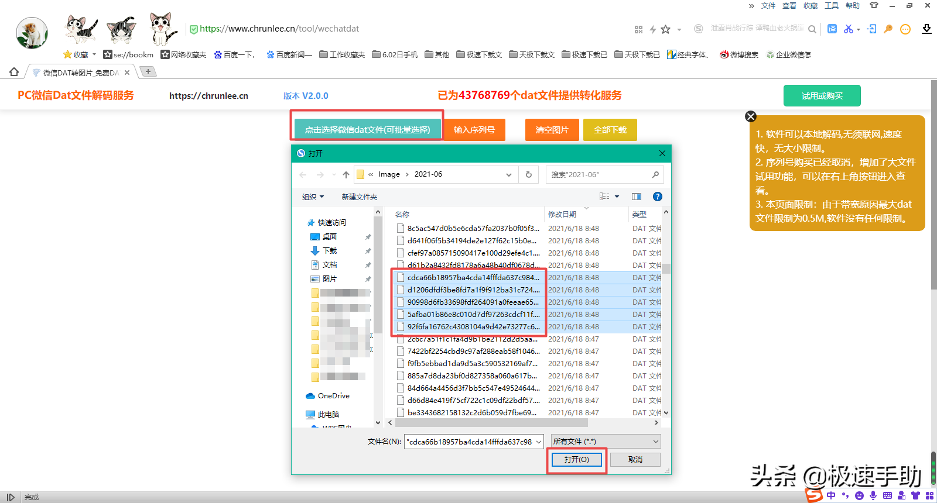Viewport: 937px width, 503px height.
Task: Open the 帮助 menu
Action: (853, 6)
